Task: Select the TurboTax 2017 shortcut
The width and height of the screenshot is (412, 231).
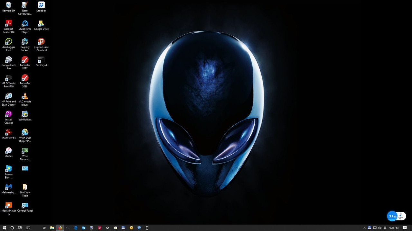Action: (25, 63)
